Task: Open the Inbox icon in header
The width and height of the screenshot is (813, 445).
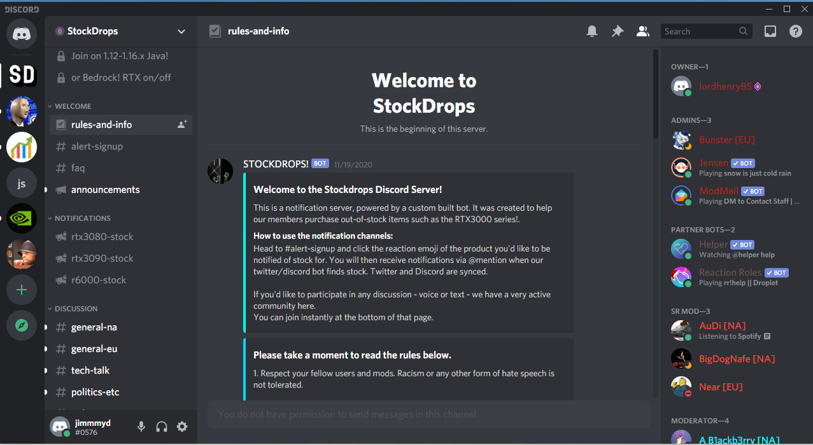Action: pos(770,31)
